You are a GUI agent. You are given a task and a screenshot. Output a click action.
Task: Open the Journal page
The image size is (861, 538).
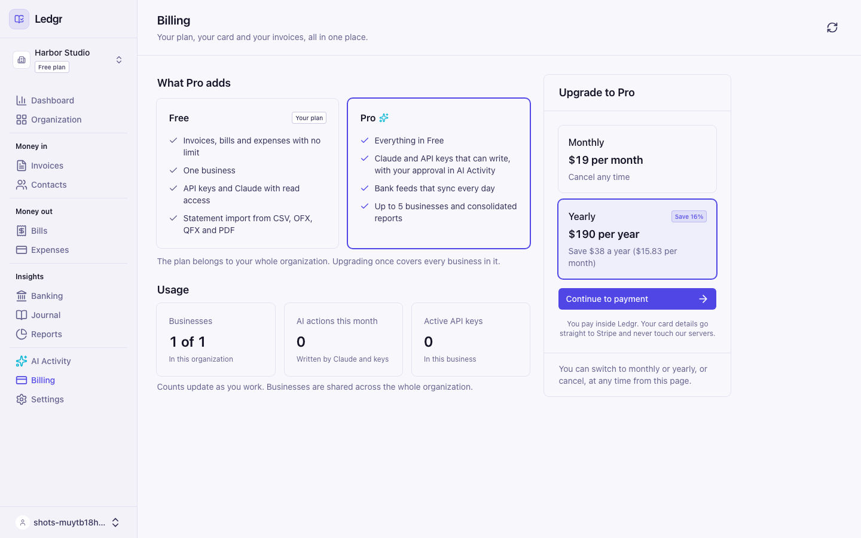(68, 315)
